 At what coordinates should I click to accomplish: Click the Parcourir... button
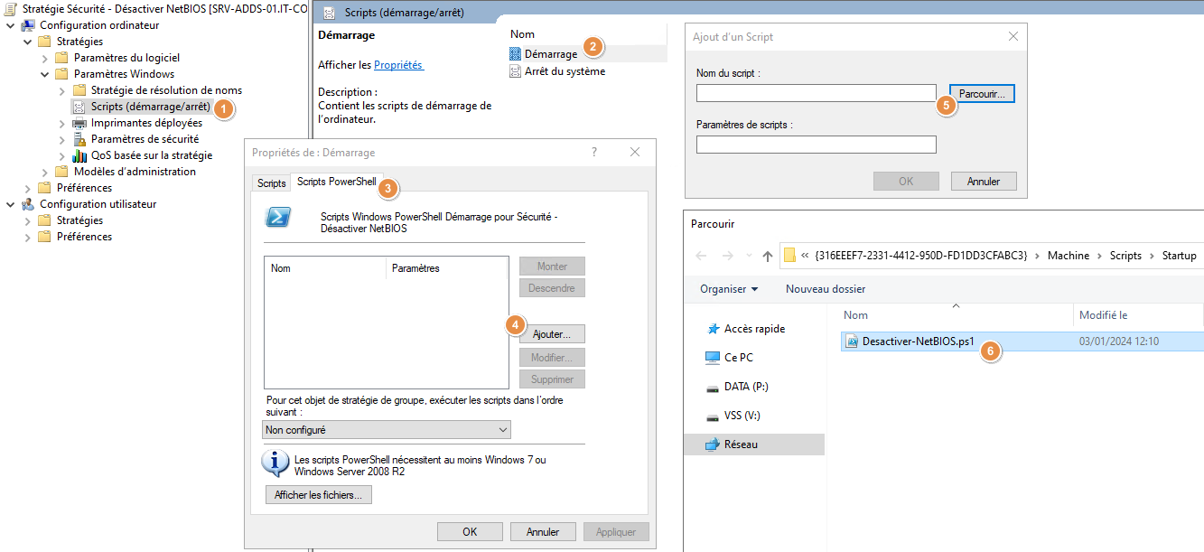[x=983, y=93]
